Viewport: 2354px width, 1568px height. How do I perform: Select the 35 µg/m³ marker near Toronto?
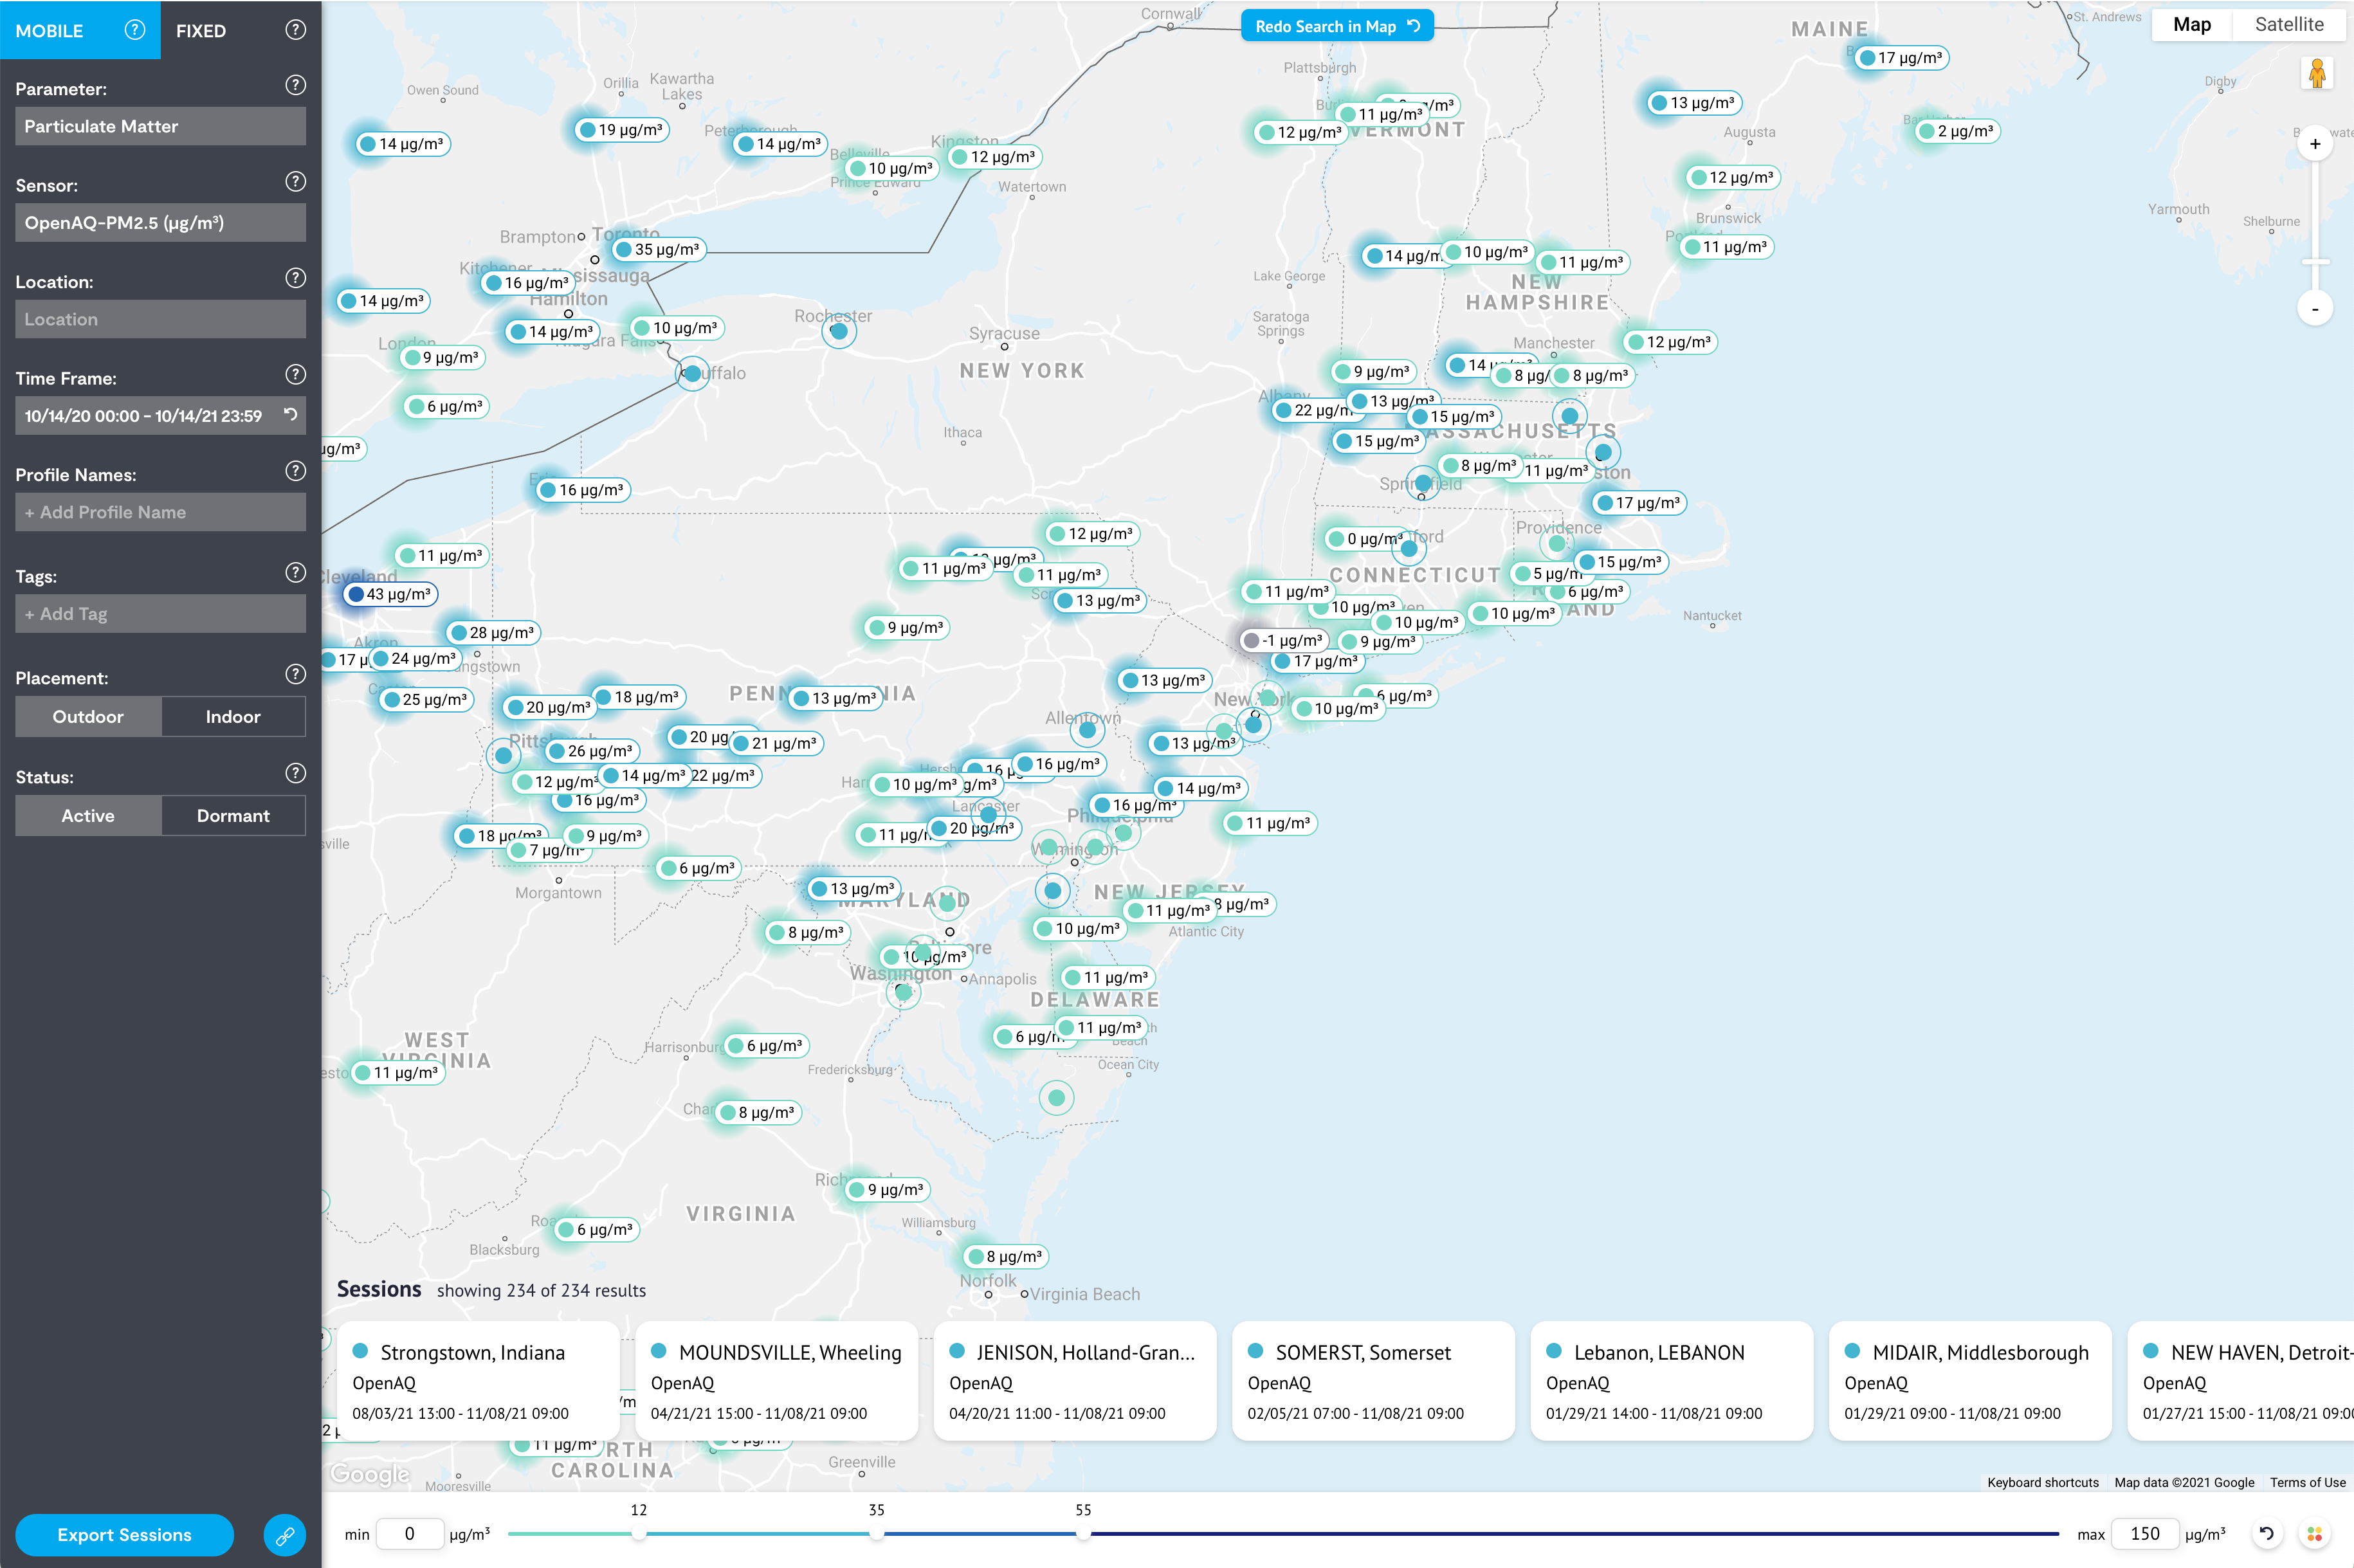click(659, 249)
